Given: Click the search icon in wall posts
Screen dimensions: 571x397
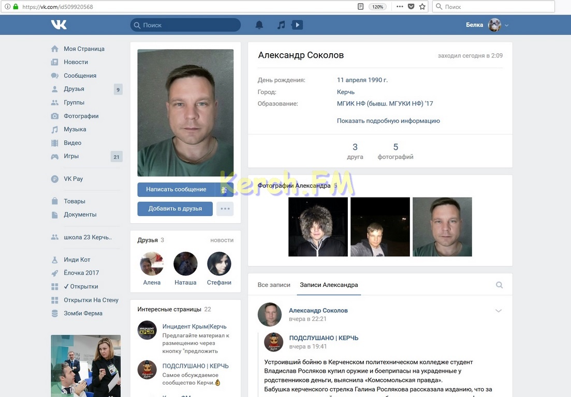Looking at the screenshot, I should tap(499, 285).
